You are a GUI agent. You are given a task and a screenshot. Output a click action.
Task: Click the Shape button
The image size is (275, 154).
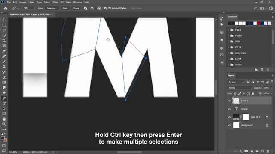point(76,8)
